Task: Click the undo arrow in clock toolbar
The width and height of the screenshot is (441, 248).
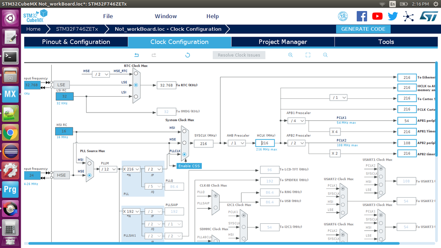Action: 136,55
